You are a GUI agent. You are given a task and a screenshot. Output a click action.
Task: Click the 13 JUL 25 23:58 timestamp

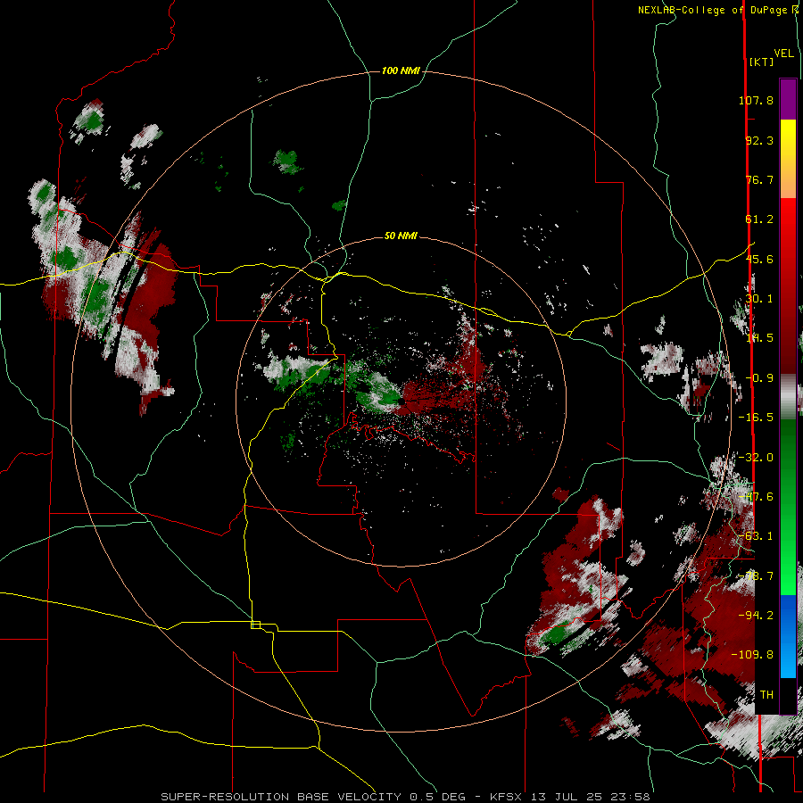click(x=590, y=797)
